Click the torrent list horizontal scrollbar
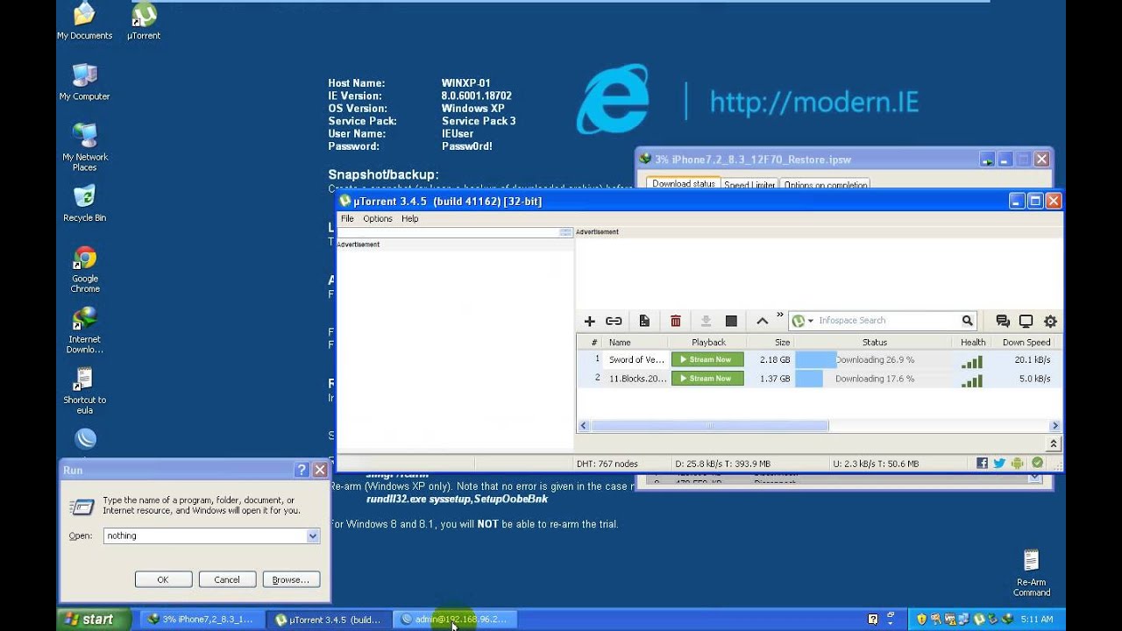Image resolution: width=1122 pixels, height=631 pixels. pyautogui.click(x=709, y=426)
